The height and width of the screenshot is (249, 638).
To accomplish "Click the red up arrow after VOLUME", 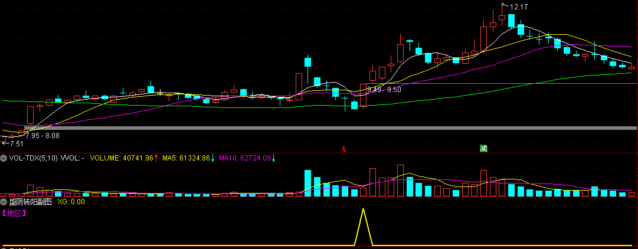I will pos(156,158).
